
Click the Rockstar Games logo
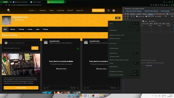[9, 10]
